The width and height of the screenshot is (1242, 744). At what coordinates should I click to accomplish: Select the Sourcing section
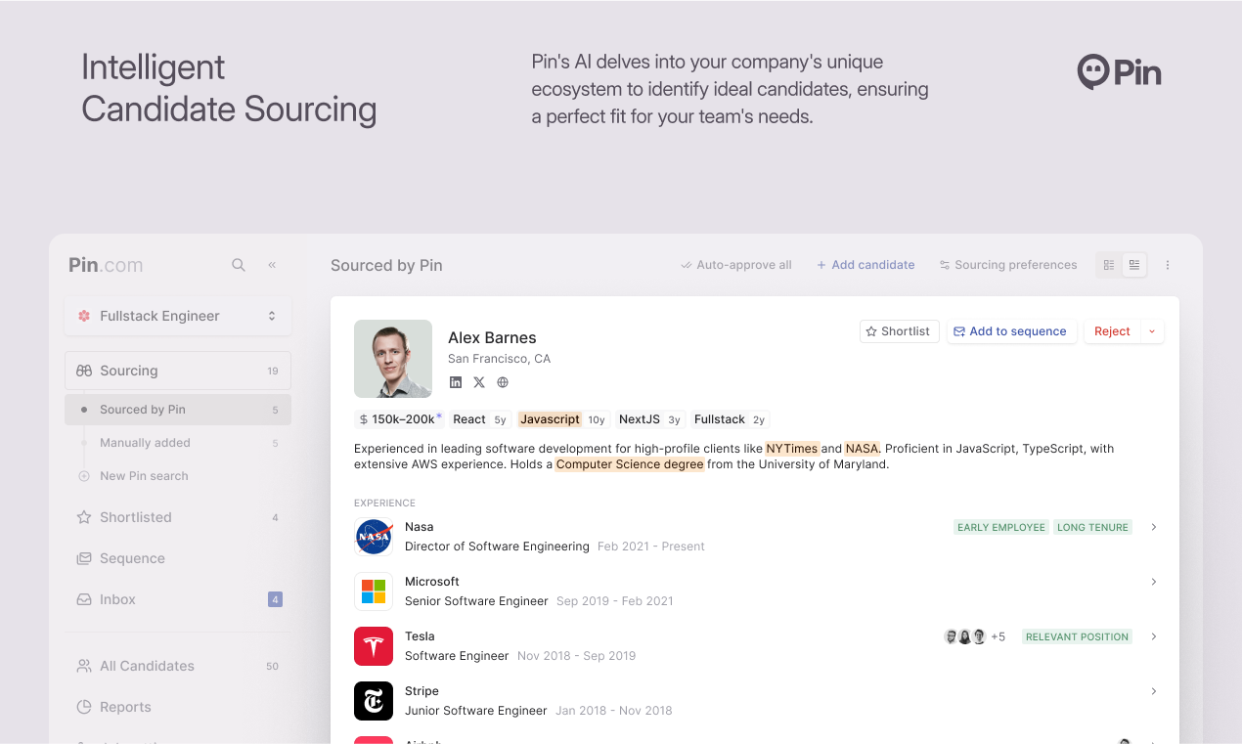point(178,371)
